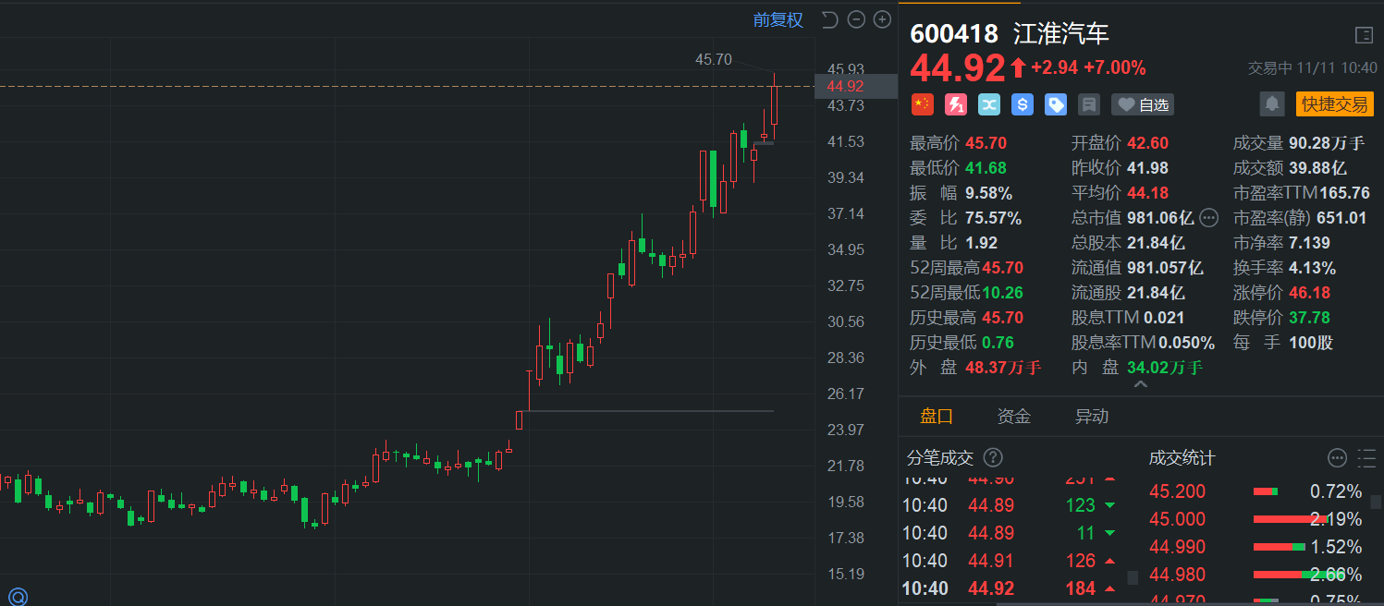Click the latest red candlestick on chart
1384x606 pixels.
[x=774, y=104]
